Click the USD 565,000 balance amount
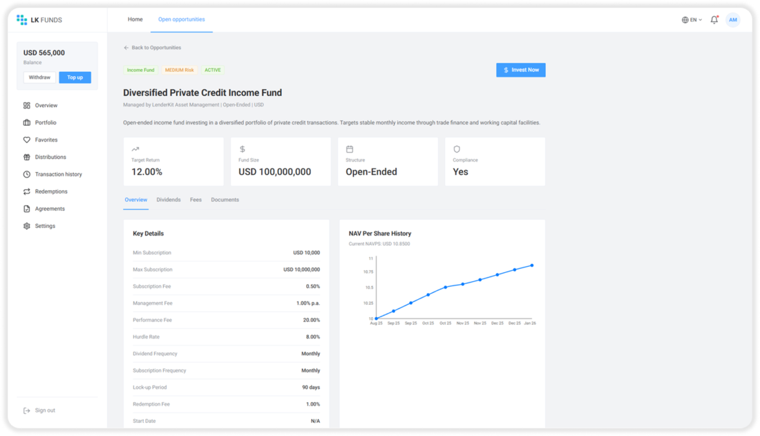 pos(44,53)
